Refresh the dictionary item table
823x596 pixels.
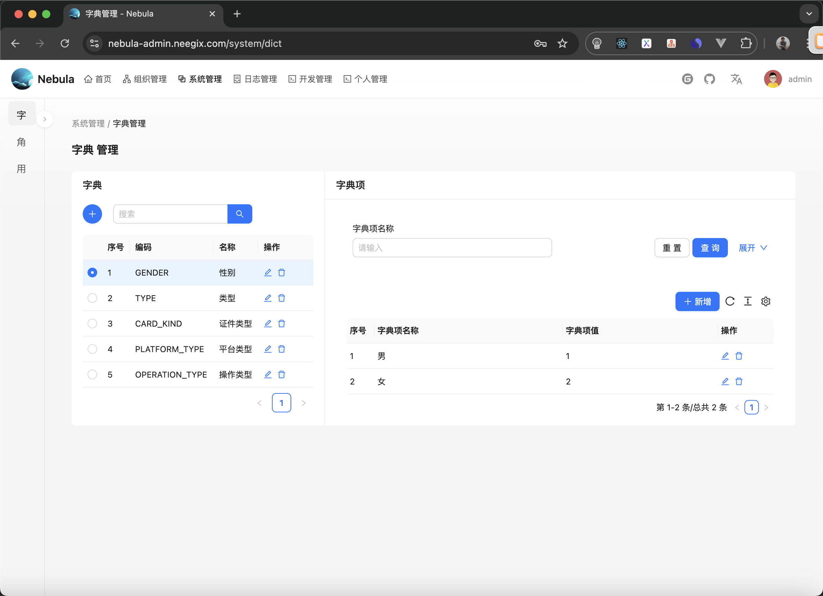730,301
